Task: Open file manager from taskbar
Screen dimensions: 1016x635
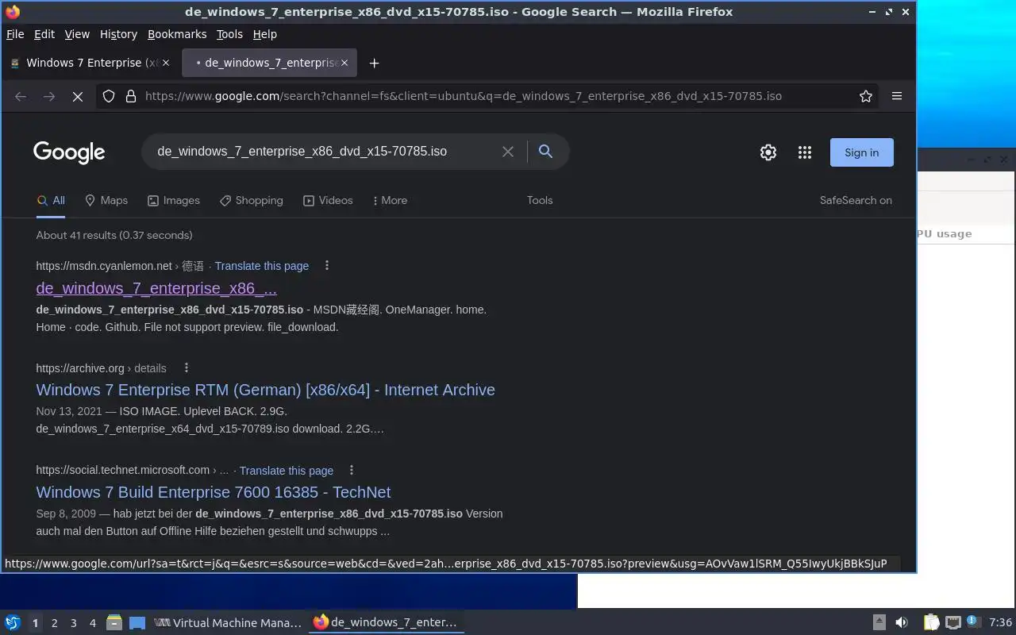Action: point(114,623)
